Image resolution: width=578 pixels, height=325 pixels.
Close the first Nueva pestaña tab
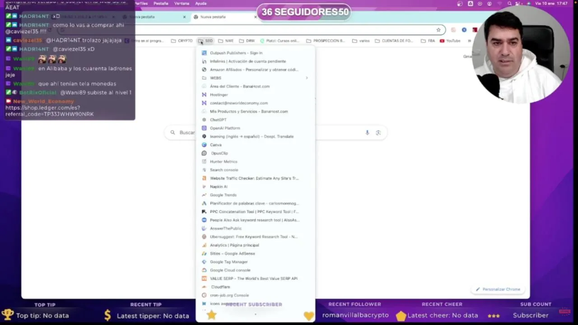click(x=184, y=17)
